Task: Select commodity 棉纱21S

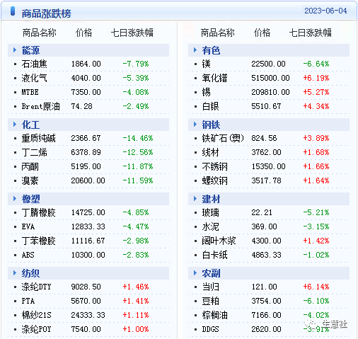Action: tap(36, 315)
